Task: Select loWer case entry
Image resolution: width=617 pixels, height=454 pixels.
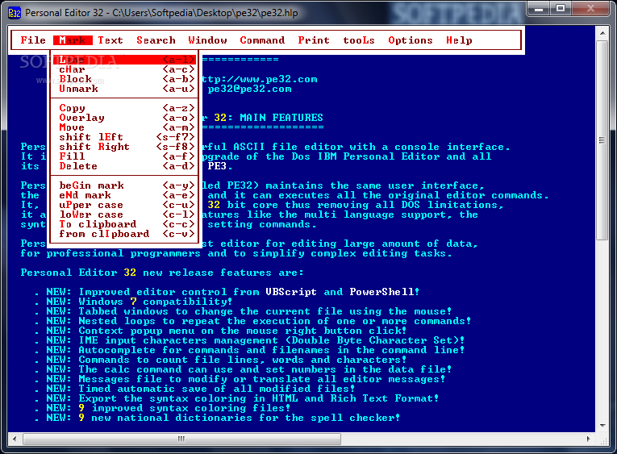Action: coord(124,215)
